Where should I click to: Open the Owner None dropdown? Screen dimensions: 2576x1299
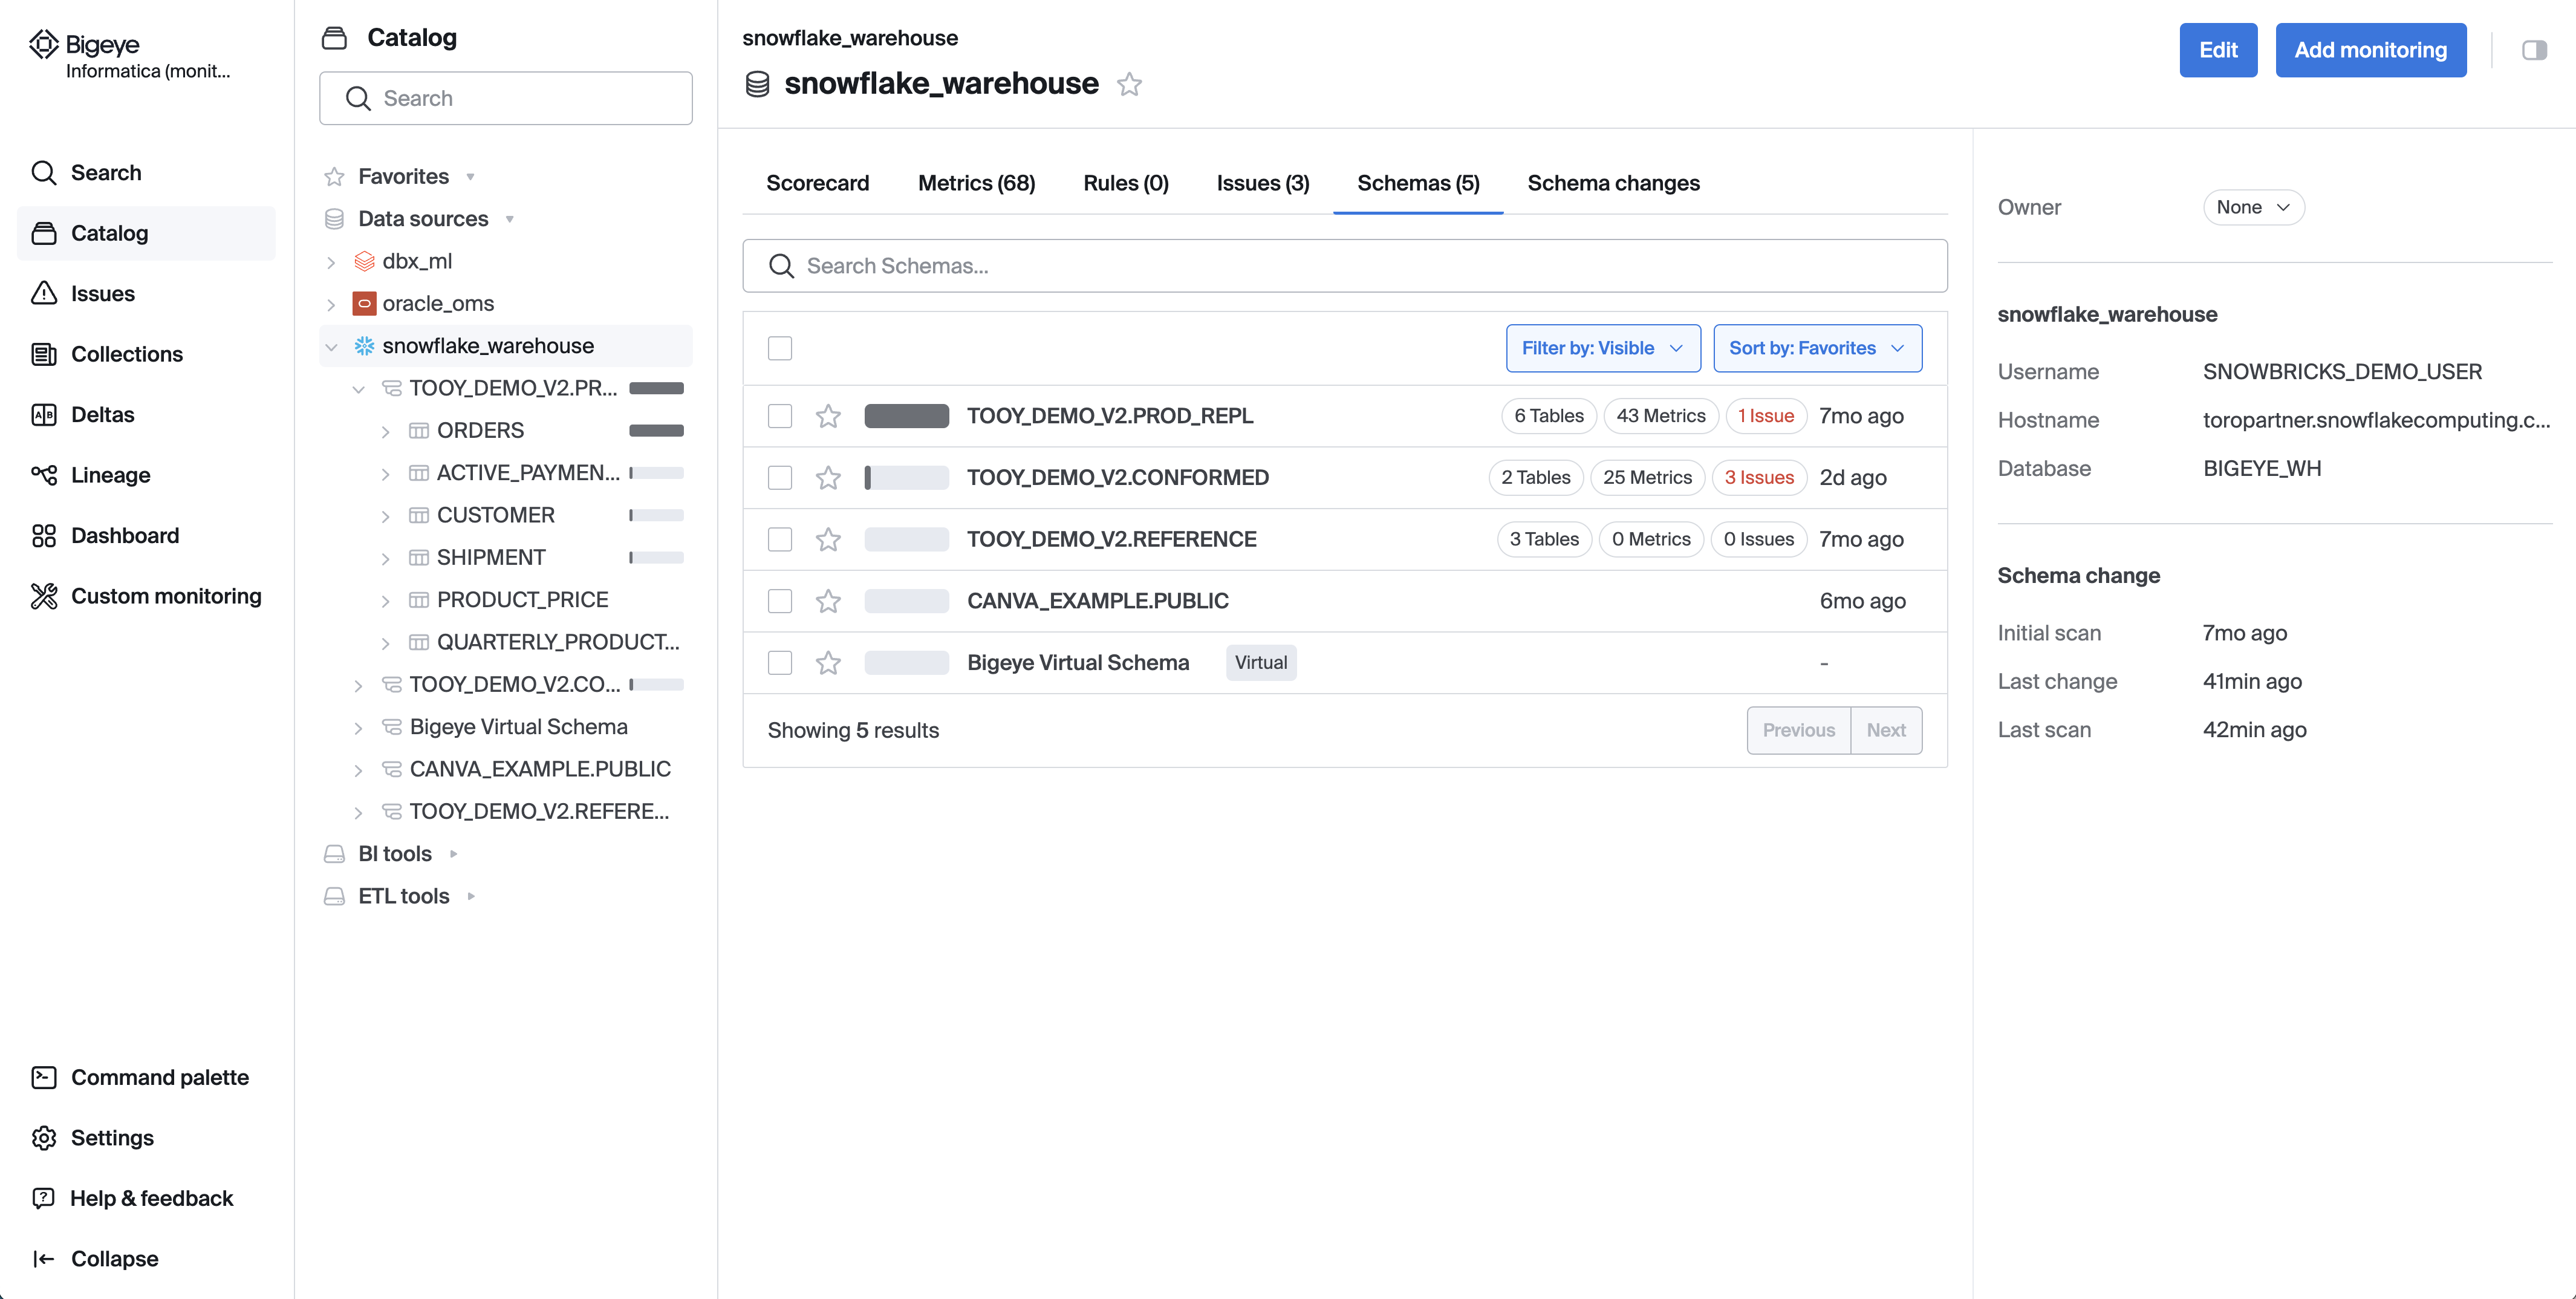[2254, 207]
